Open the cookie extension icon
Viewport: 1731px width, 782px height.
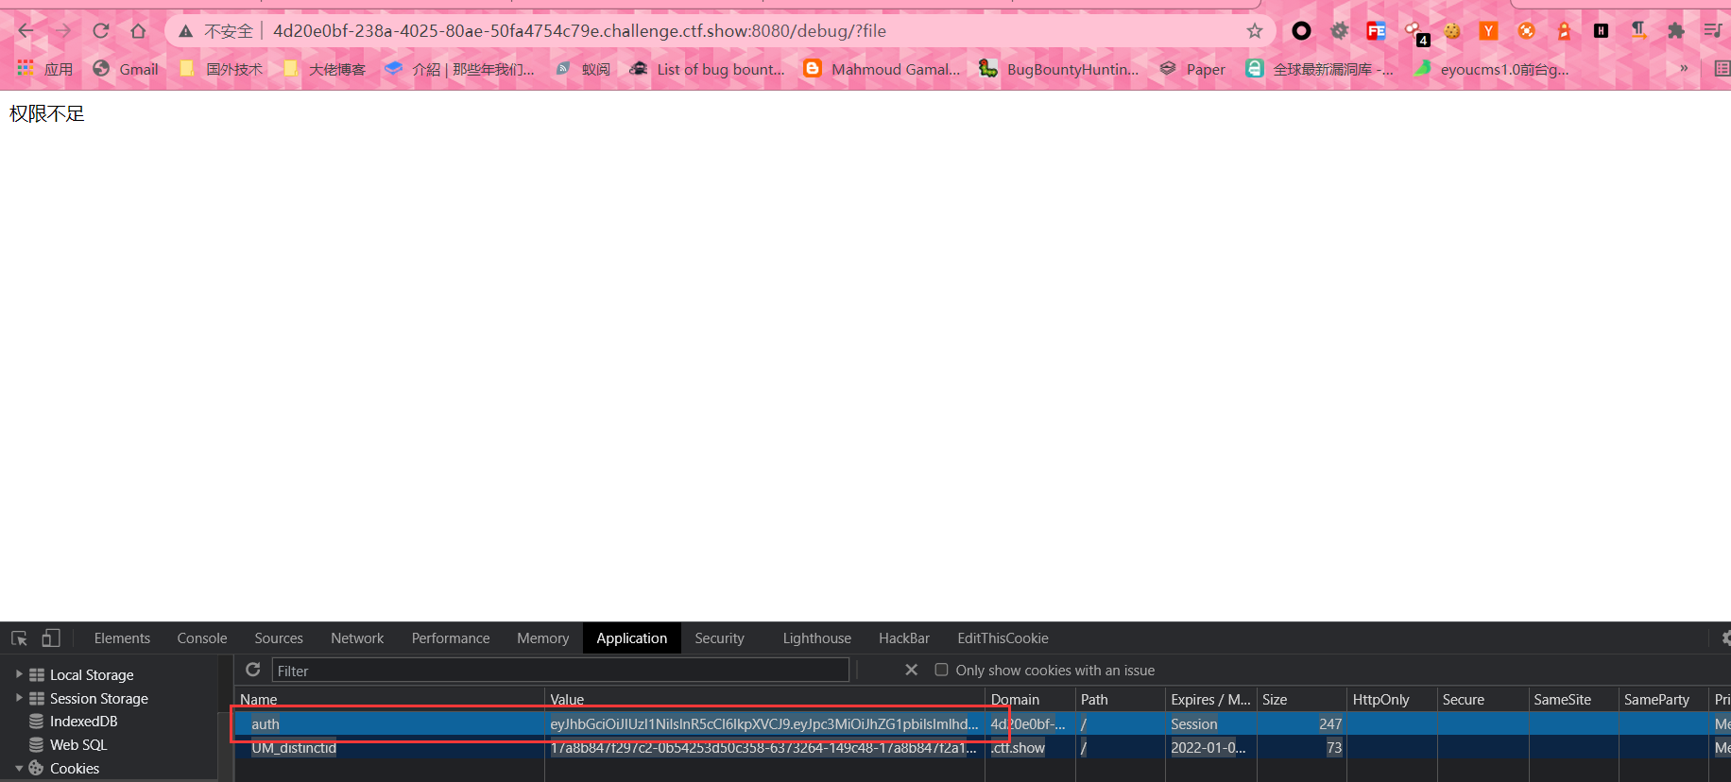1451,31
